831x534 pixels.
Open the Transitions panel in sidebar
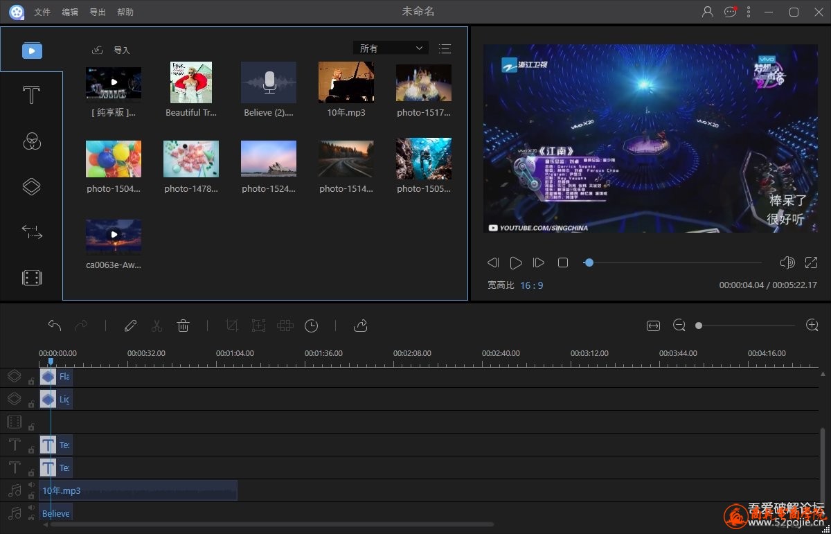point(31,232)
